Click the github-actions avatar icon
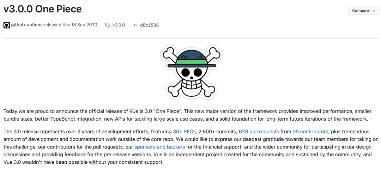The image size is (381, 169). point(7,25)
